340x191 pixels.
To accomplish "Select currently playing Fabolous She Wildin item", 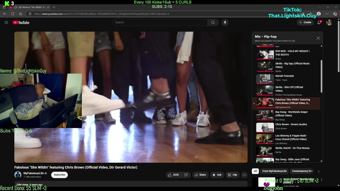I will tap(286, 103).
